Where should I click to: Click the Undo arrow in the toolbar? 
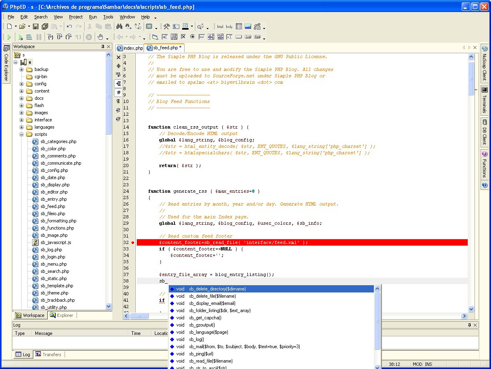point(69,26)
